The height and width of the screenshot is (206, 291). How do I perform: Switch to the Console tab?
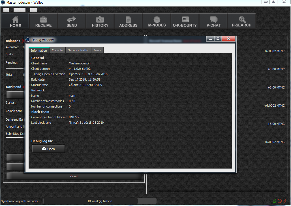[57, 50]
